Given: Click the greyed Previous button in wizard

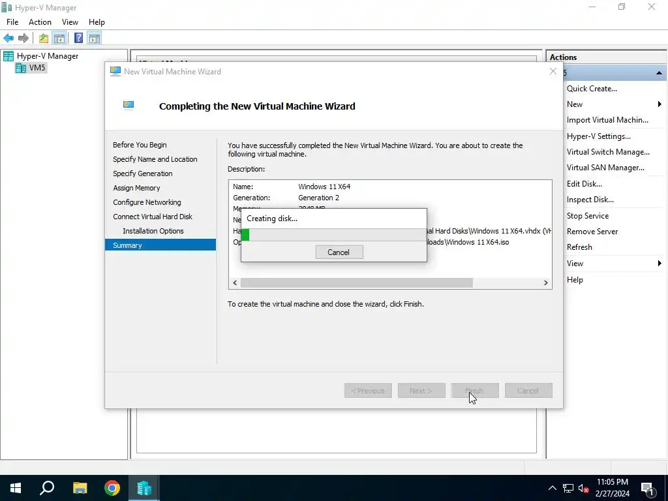Looking at the screenshot, I should click(368, 391).
